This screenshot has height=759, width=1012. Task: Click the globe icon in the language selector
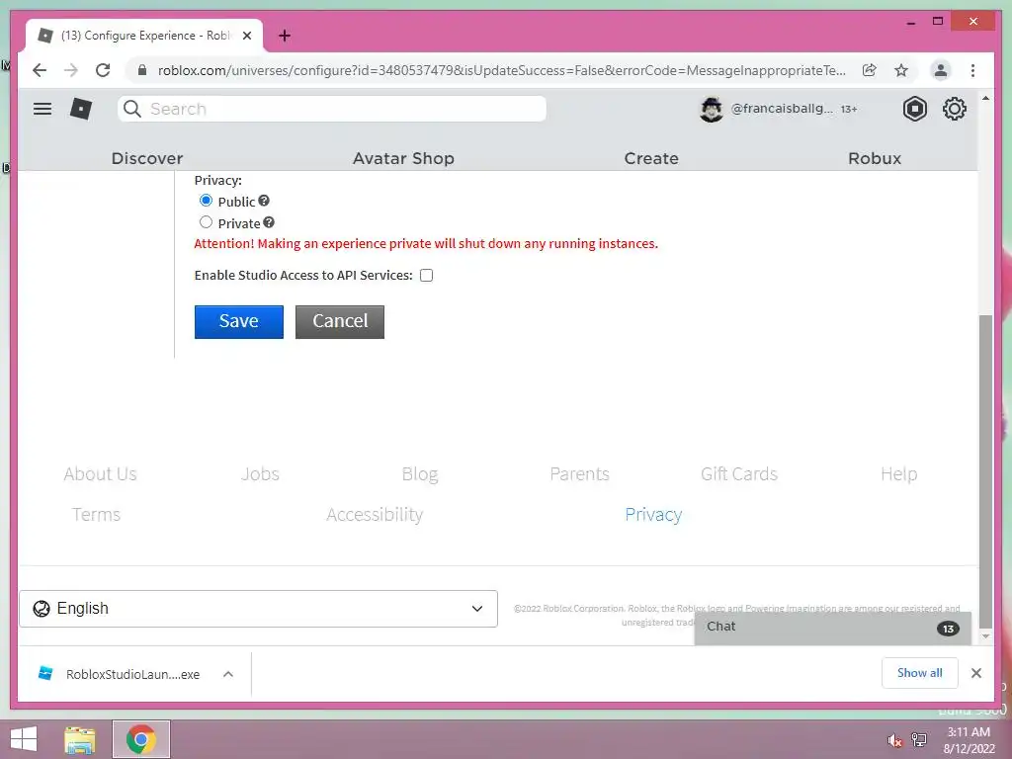click(42, 609)
